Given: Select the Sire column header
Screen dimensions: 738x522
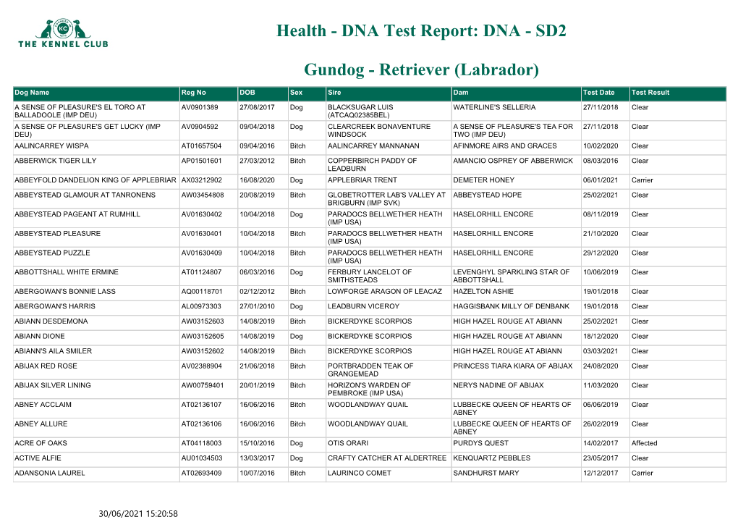Looking at the screenshot, I should [x=334, y=93].
